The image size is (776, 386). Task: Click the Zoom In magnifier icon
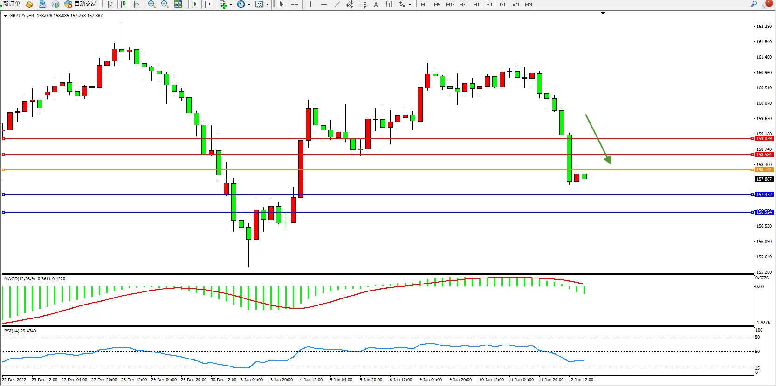(x=152, y=4)
